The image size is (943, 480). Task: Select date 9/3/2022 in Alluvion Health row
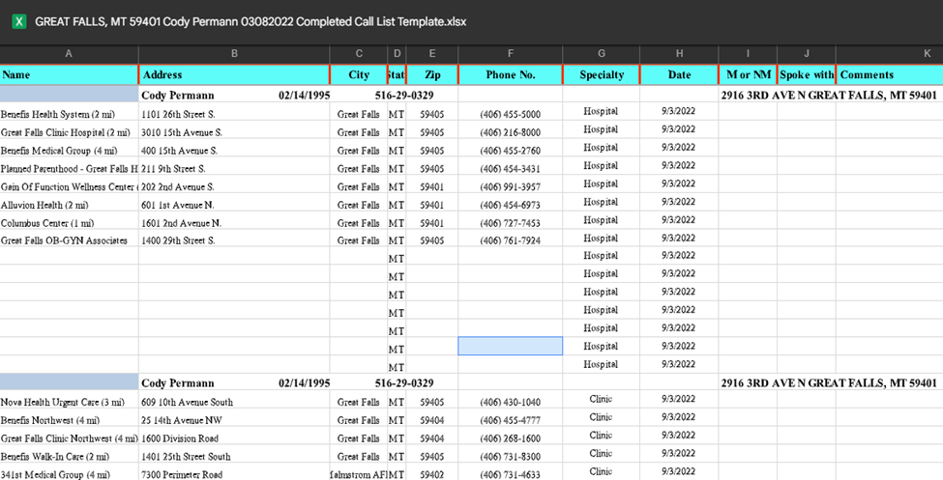coord(679,202)
